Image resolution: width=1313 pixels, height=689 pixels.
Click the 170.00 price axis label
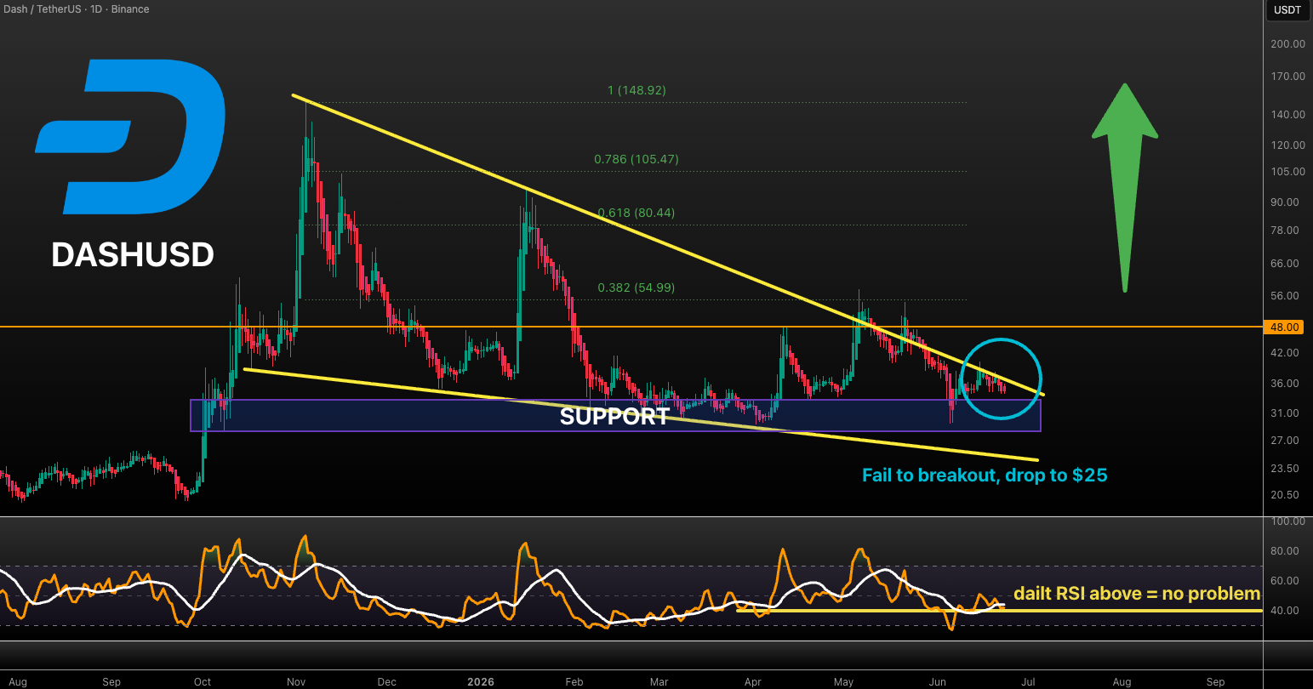(1288, 77)
